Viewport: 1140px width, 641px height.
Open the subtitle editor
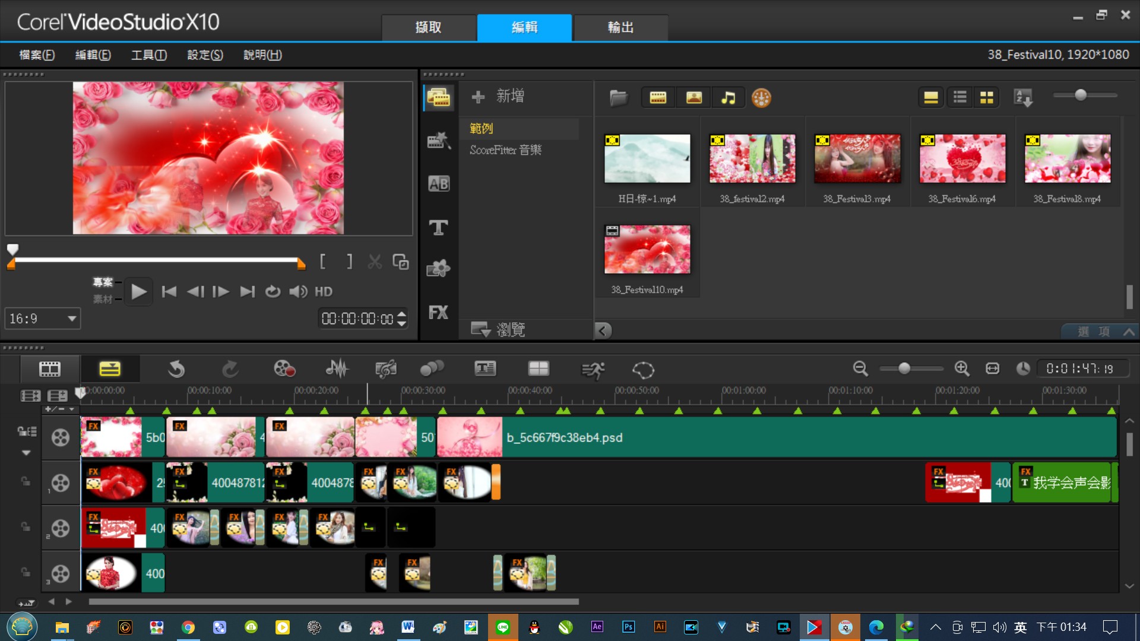click(x=485, y=369)
